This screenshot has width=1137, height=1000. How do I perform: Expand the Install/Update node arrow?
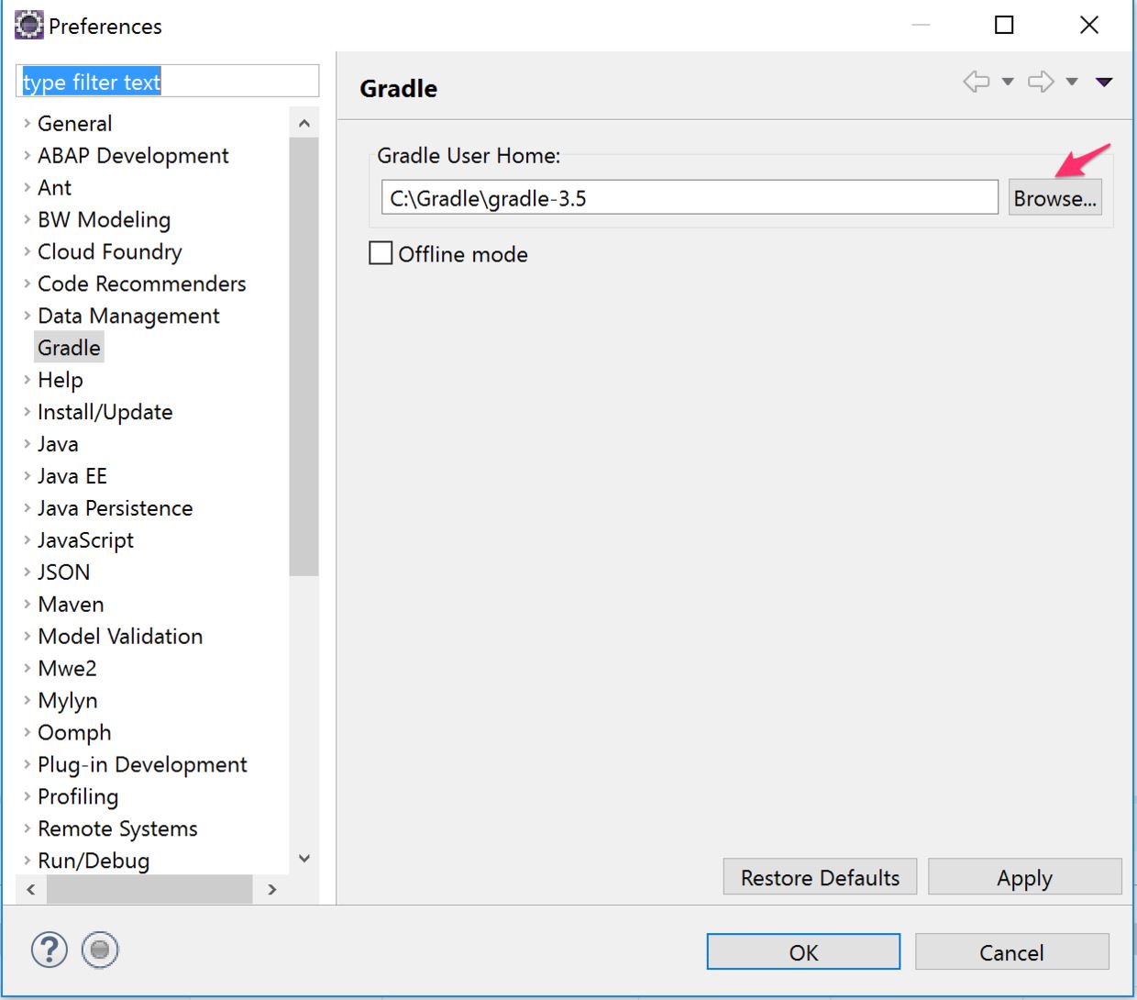27,412
